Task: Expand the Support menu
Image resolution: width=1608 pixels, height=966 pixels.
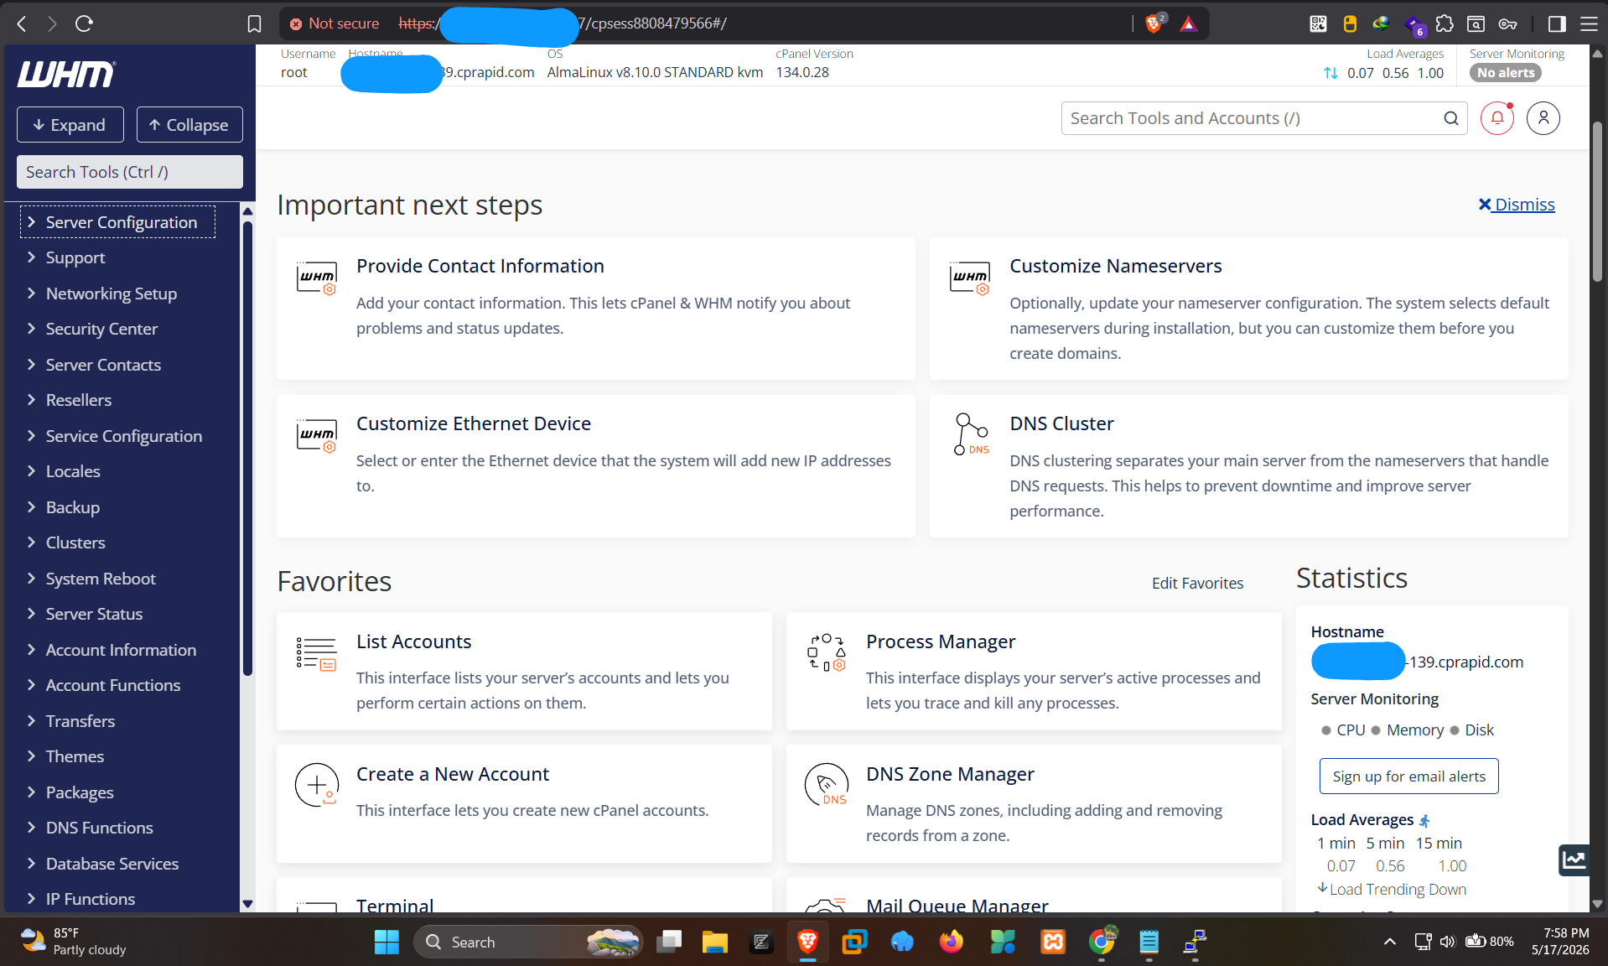Action: click(75, 257)
